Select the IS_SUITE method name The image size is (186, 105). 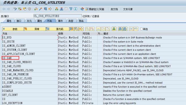click(8, 42)
